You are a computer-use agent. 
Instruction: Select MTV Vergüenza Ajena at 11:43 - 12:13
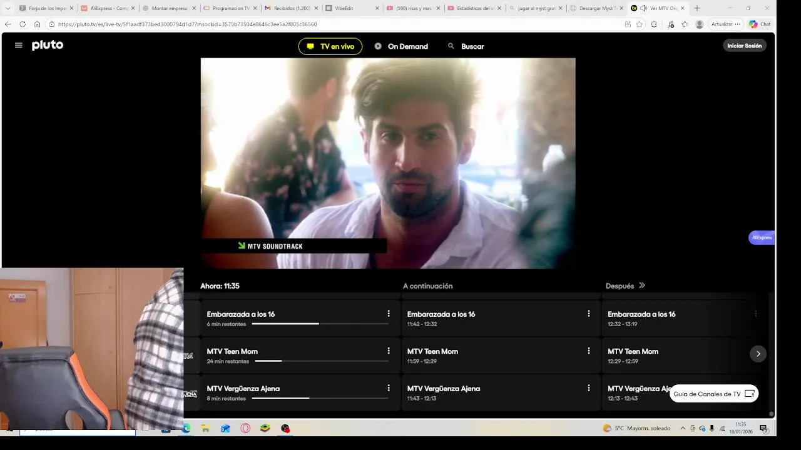[500, 392]
